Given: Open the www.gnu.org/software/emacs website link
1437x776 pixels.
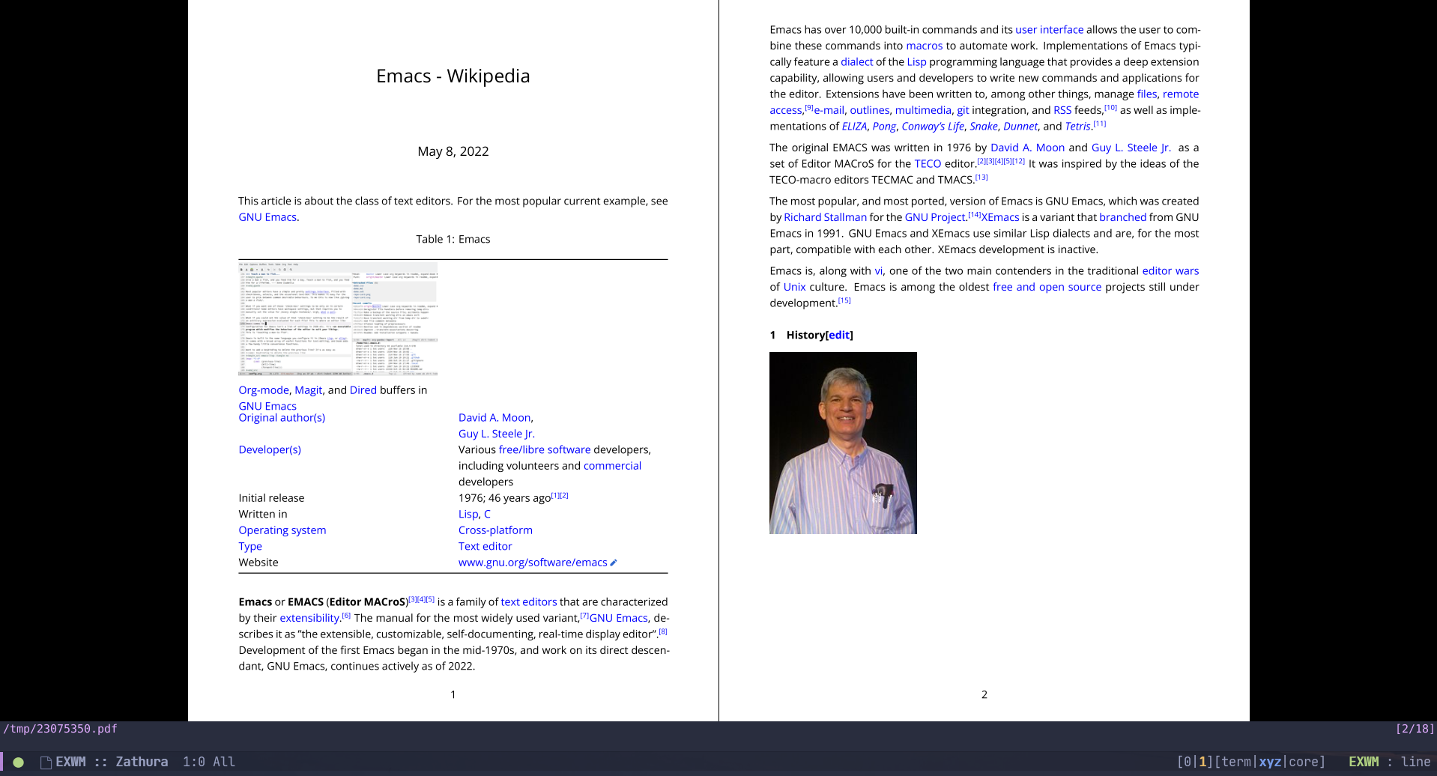Looking at the screenshot, I should [x=533, y=562].
